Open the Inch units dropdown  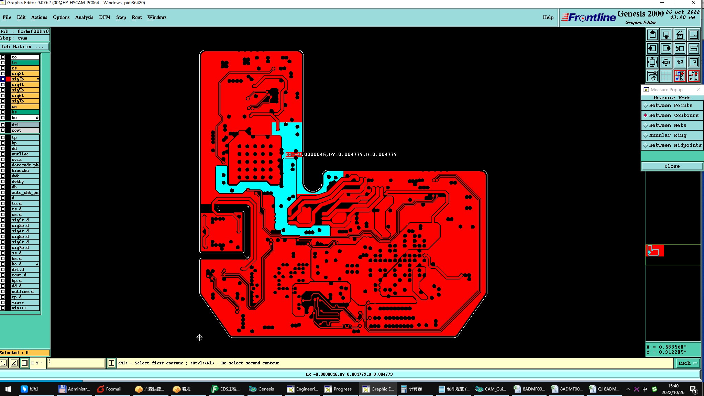[687, 363]
